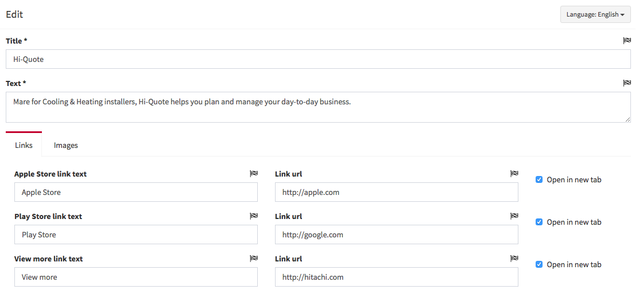Disable Open in new tab for View more

(x=539, y=264)
